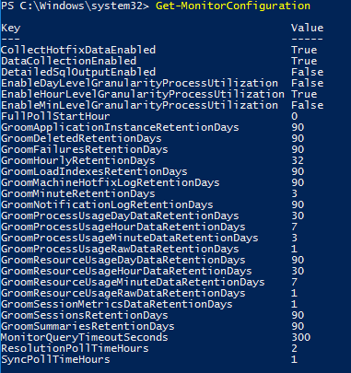Click the PS C:\Windows\system32> prompt
This screenshot has width=351, height=373.
pos(76,6)
